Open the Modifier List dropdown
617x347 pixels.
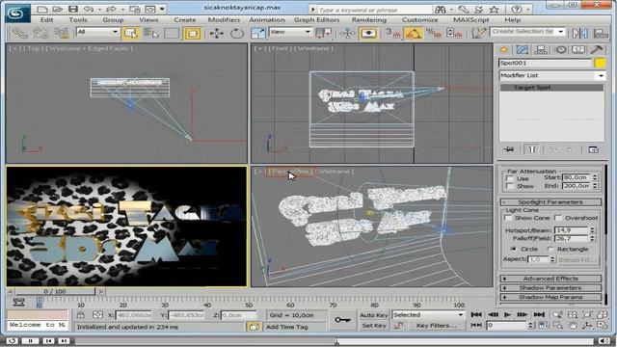(x=551, y=75)
